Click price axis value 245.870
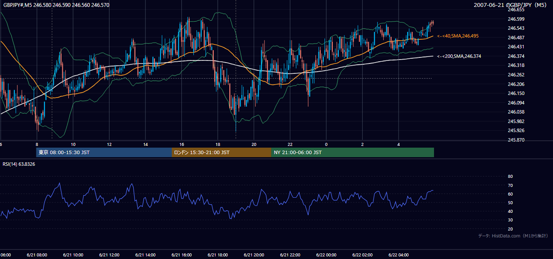The image size is (553, 259). click(516, 140)
